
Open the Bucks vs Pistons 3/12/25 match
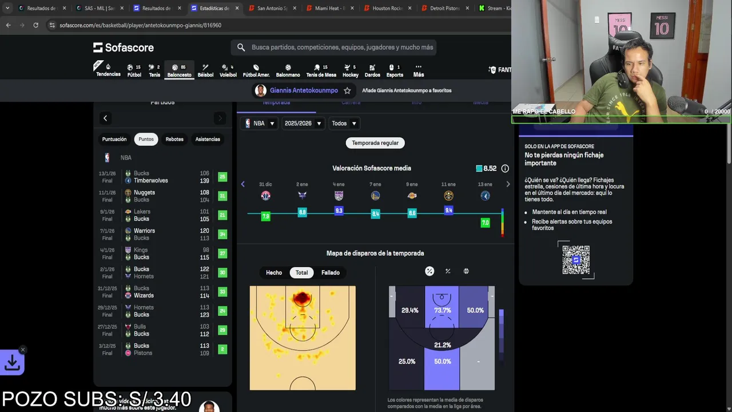(x=162, y=350)
